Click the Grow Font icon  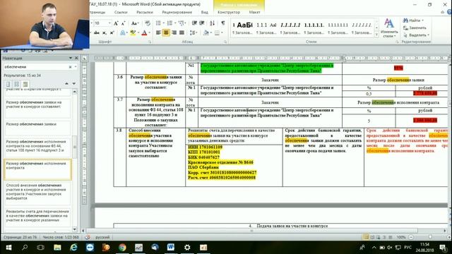[116, 23]
